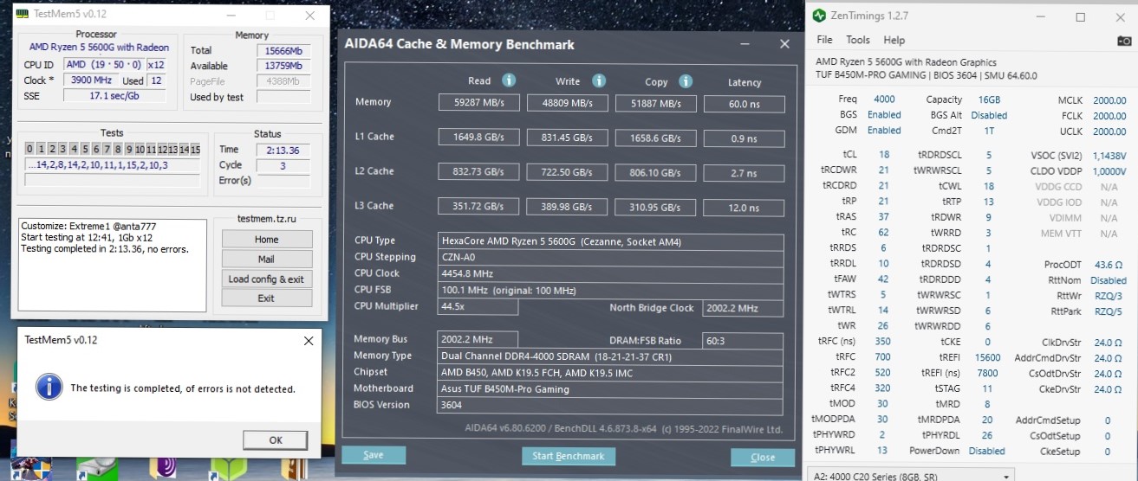Image resolution: width=1138 pixels, height=481 pixels.
Task: Open the brown folder desktop icon
Action: [295, 469]
